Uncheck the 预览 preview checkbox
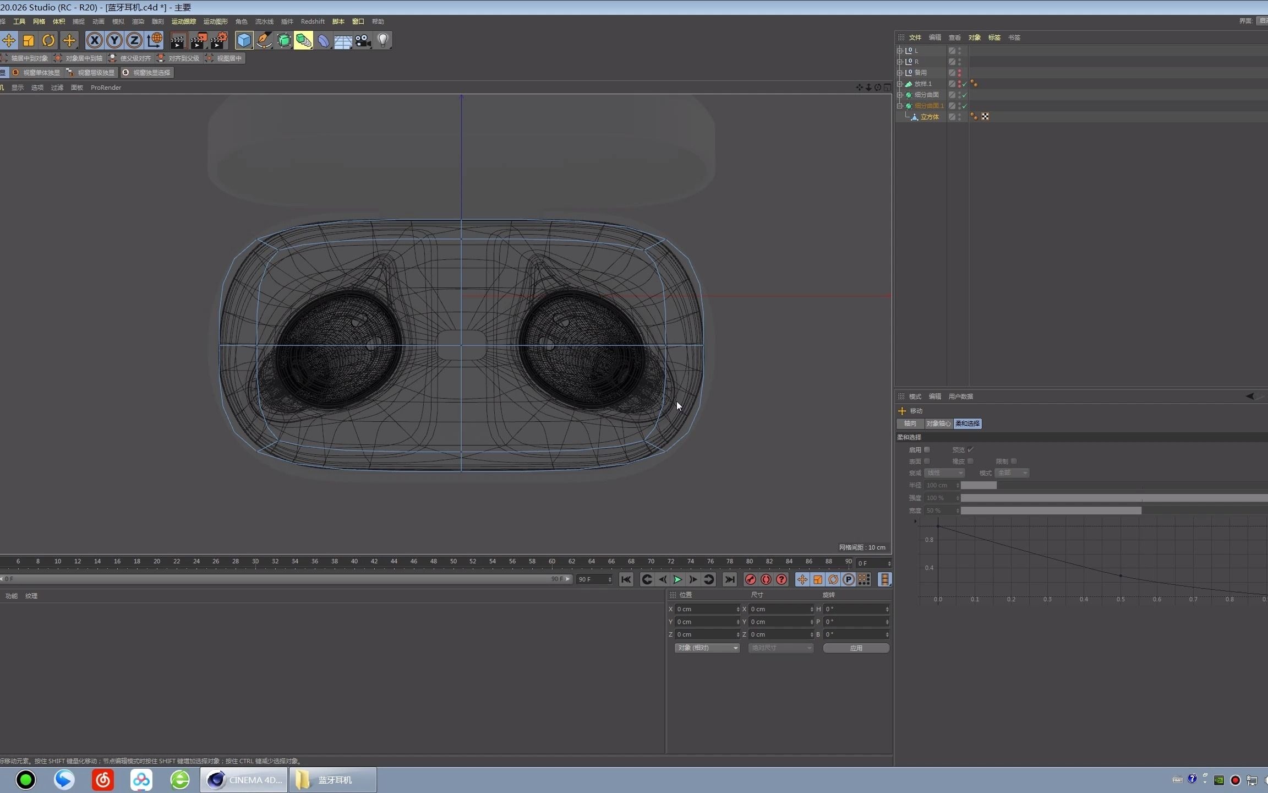Viewport: 1268px width, 793px height. [971, 449]
